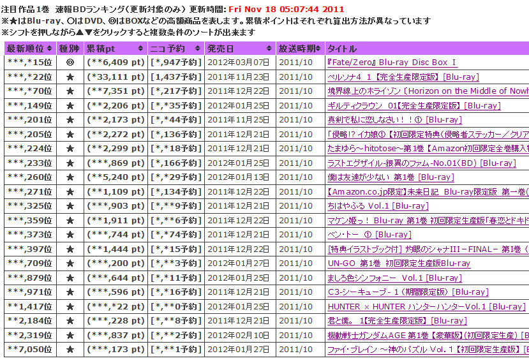529x363 pixels.
Task: Open 君と僕。1 完全生産限定版 link
Action: [x=397, y=320]
